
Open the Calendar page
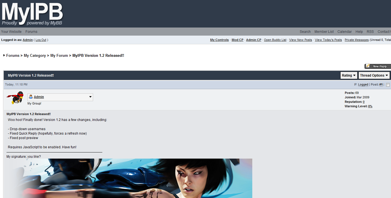pyautogui.click(x=344, y=32)
